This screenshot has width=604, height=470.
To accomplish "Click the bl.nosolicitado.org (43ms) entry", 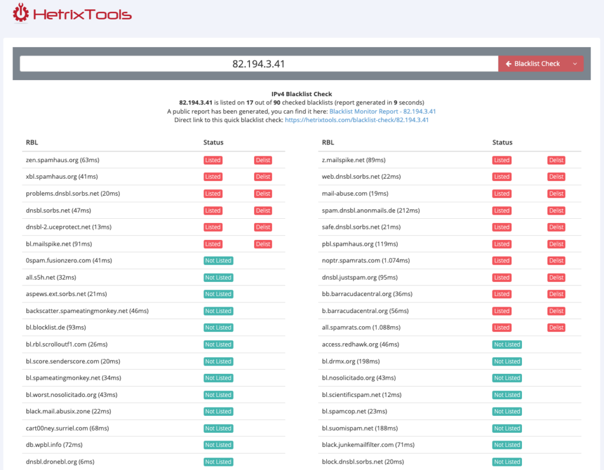I will [x=359, y=378].
